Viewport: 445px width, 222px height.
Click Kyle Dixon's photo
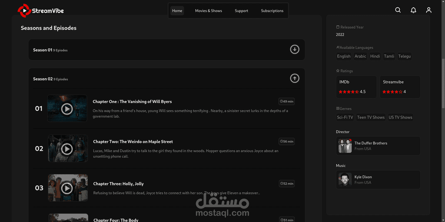click(x=345, y=179)
